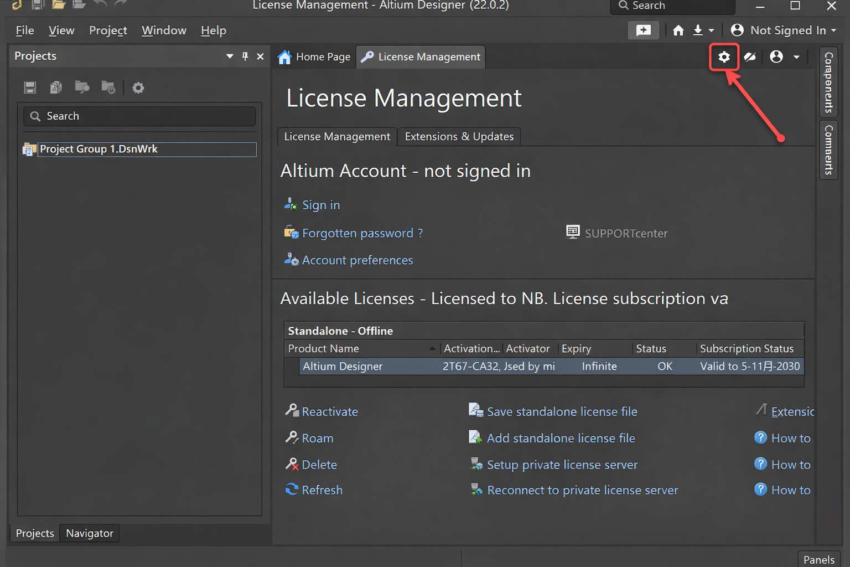The width and height of the screenshot is (850, 567).
Task: Click the save disk icon in the title bar
Action: coord(38,5)
